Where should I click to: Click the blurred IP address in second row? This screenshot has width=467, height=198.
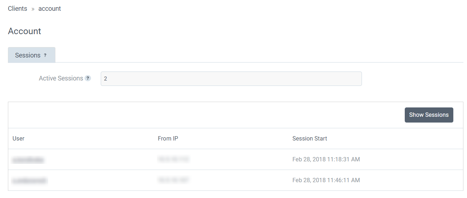[x=173, y=180]
